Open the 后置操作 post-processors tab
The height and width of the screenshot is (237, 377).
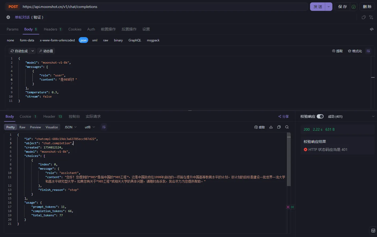tap(129, 29)
